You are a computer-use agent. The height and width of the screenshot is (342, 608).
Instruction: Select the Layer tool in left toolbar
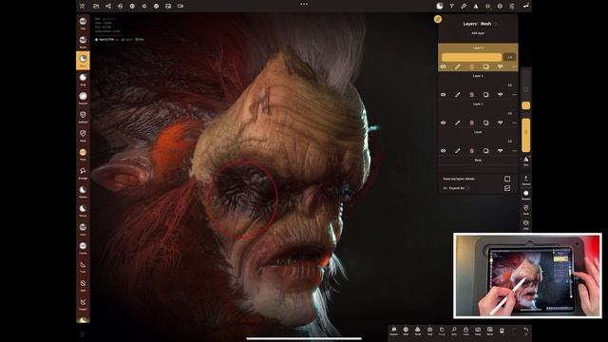83,229
